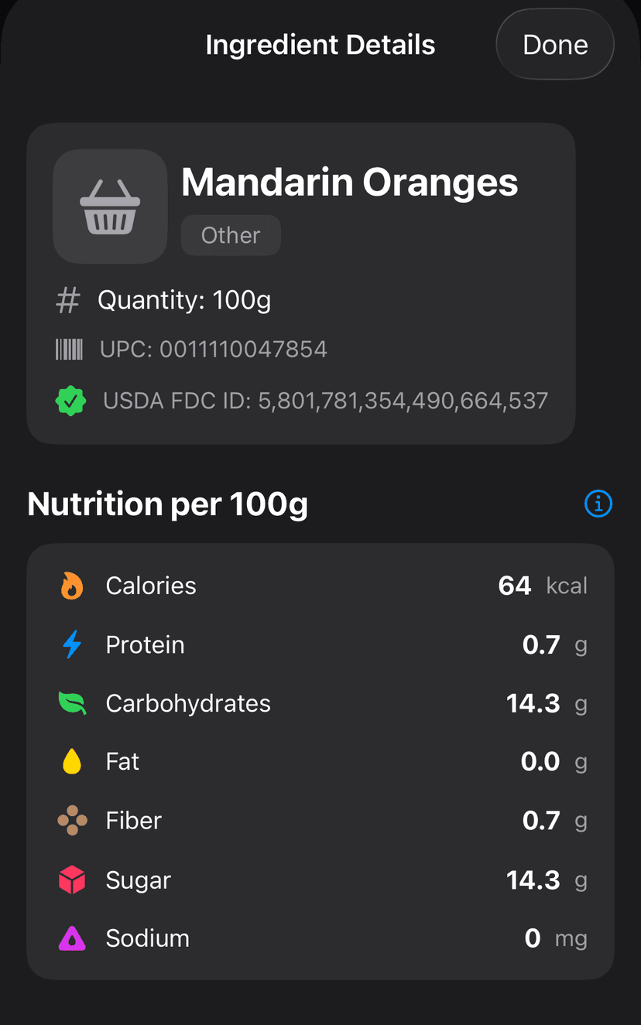Viewport: 641px width, 1025px height.
Task: Tap the blue nutrition info icon
Action: tap(598, 504)
